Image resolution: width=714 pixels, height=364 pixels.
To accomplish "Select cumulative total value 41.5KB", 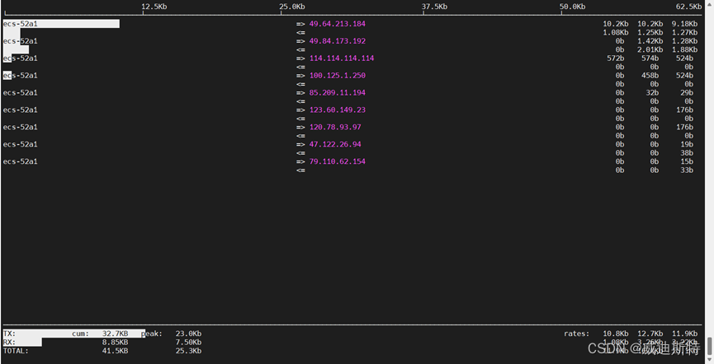I will tap(116, 351).
